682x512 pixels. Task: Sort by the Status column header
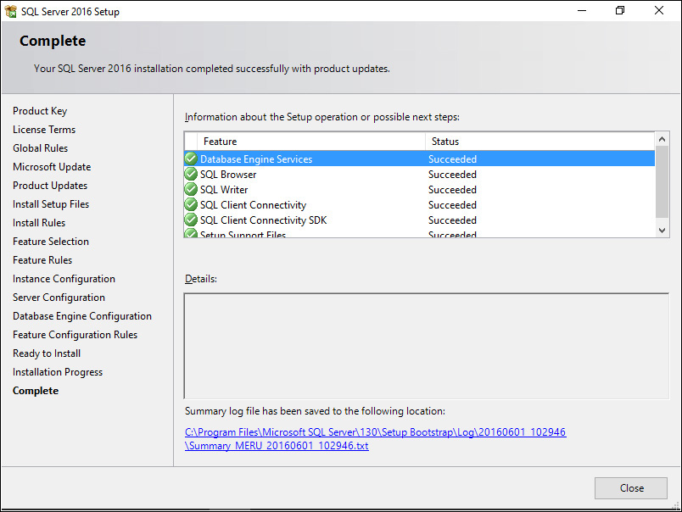point(539,142)
